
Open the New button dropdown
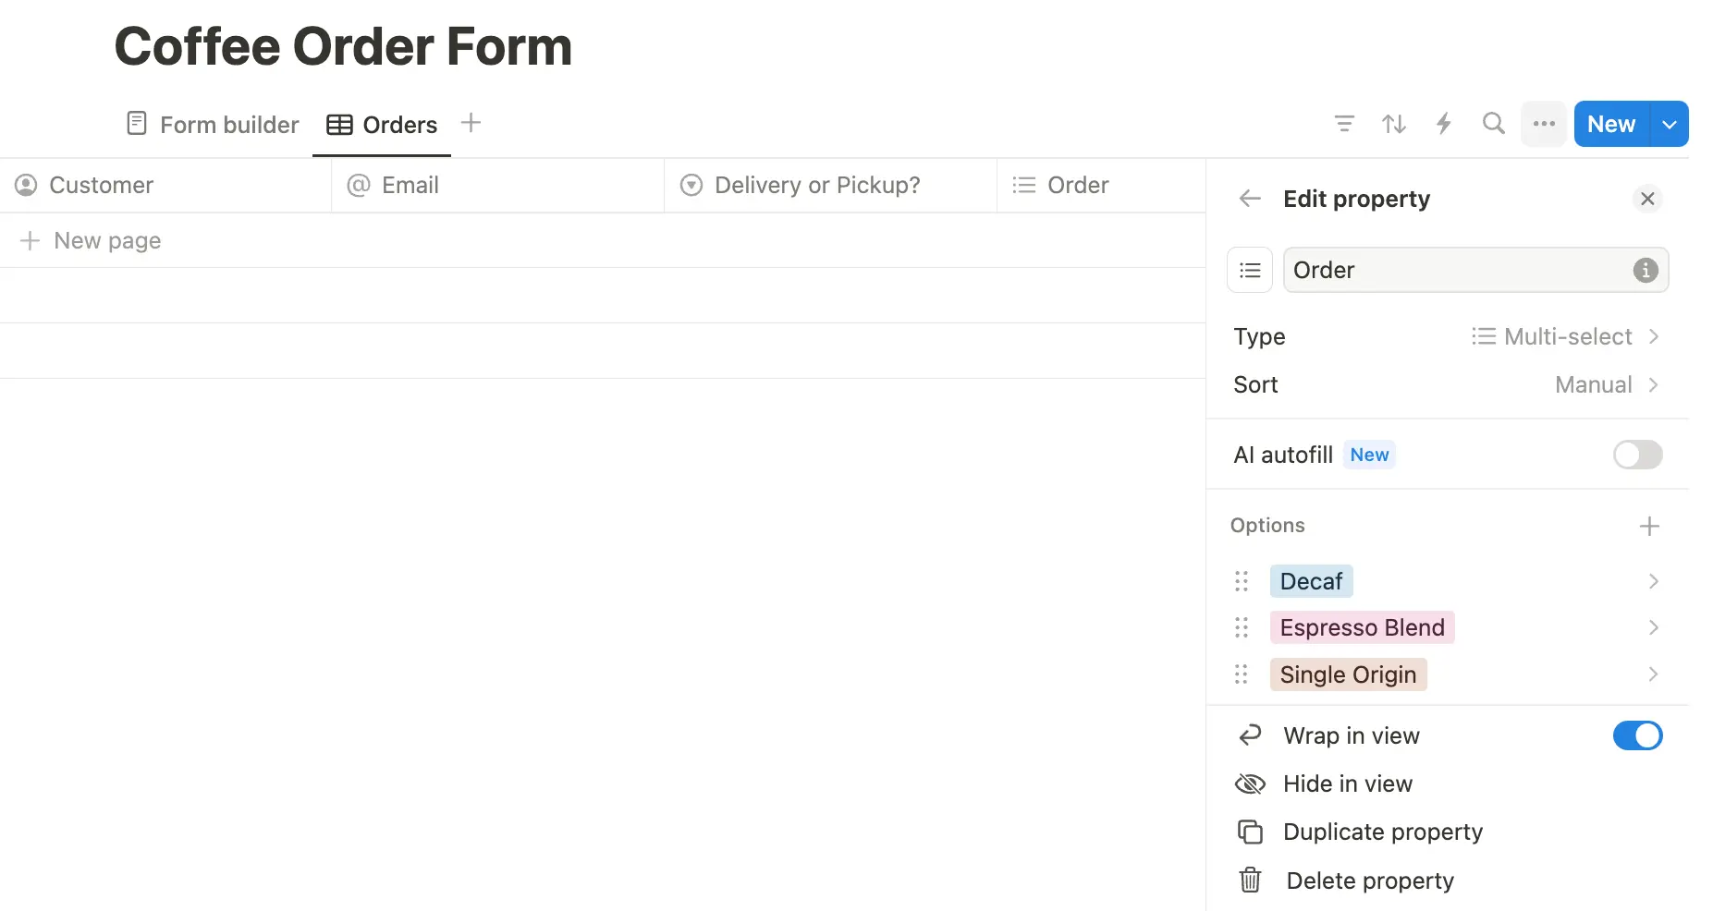click(1670, 123)
